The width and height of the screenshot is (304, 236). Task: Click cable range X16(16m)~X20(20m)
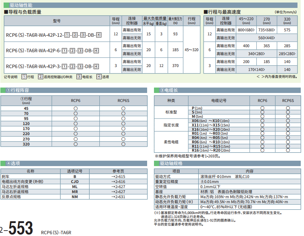211,129
